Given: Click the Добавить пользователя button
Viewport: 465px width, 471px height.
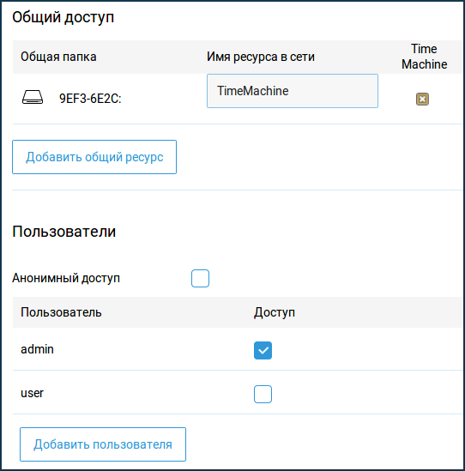Looking at the screenshot, I should [x=103, y=444].
